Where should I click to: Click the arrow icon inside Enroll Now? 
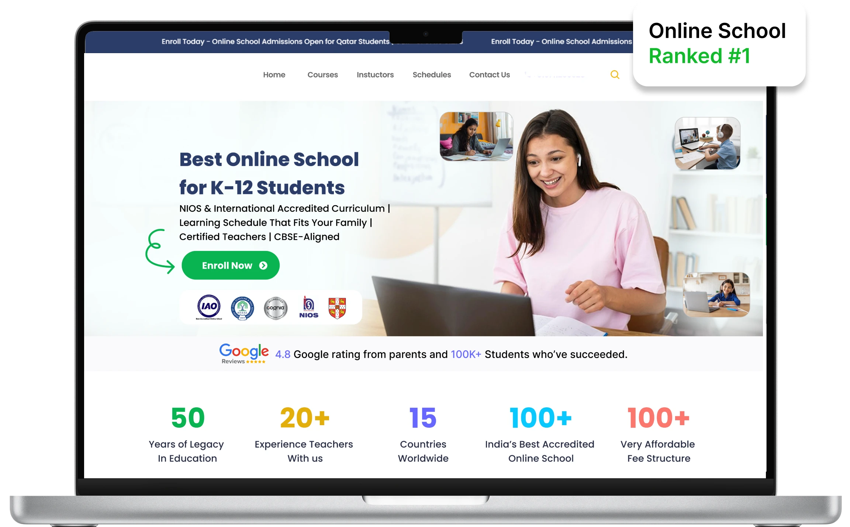(263, 266)
